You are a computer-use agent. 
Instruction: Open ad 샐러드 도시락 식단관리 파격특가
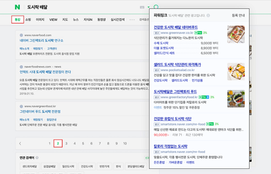tap(178, 64)
